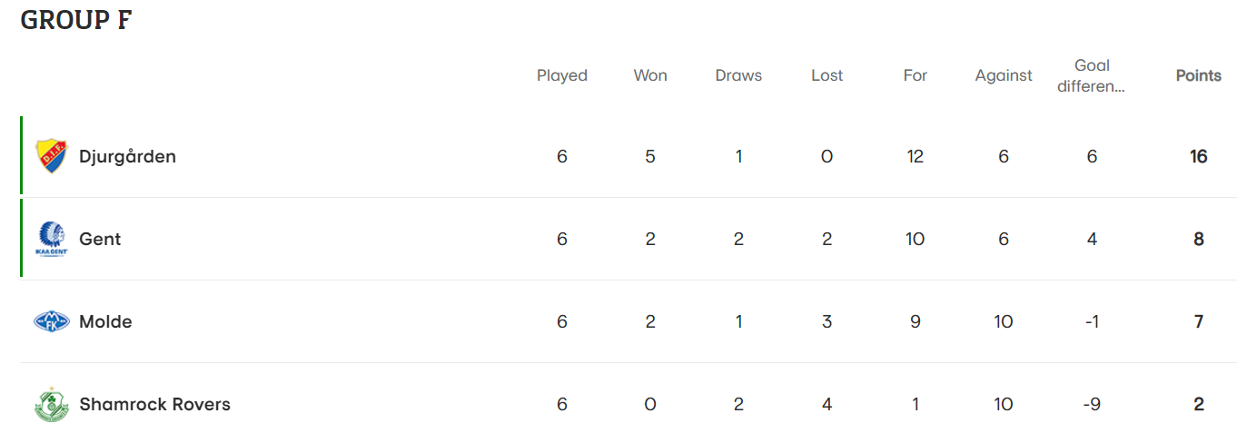Viewport: 1237px width, 433px height.
Task: Click the Molde FK club badge
Action: (51, 321)
